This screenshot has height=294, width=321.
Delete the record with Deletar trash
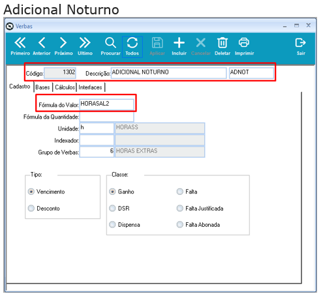coord(222,46)
